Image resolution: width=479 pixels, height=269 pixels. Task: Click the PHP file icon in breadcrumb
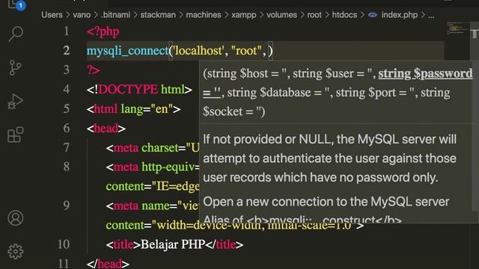(373, 15)
